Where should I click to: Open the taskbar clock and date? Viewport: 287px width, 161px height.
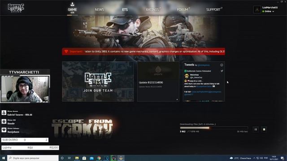pyautogui.click(x=274, y=158)
